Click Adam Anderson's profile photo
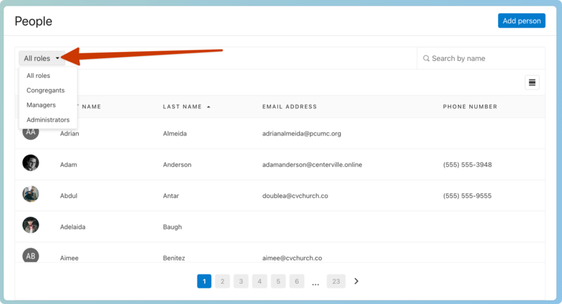This screenshot has height=304, width=562. tap(30, 163)
